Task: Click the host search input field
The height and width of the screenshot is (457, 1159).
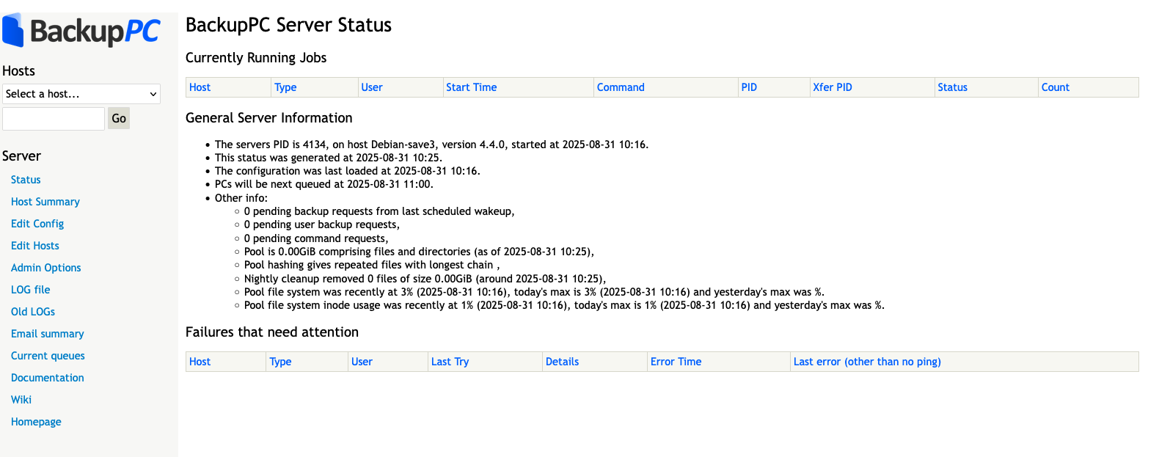Action: [x=54, y=119]
